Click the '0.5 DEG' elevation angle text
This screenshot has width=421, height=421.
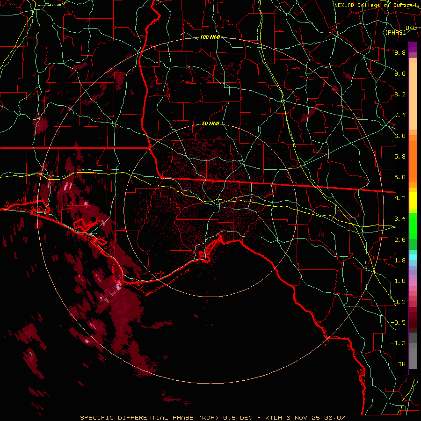(239, 418)
